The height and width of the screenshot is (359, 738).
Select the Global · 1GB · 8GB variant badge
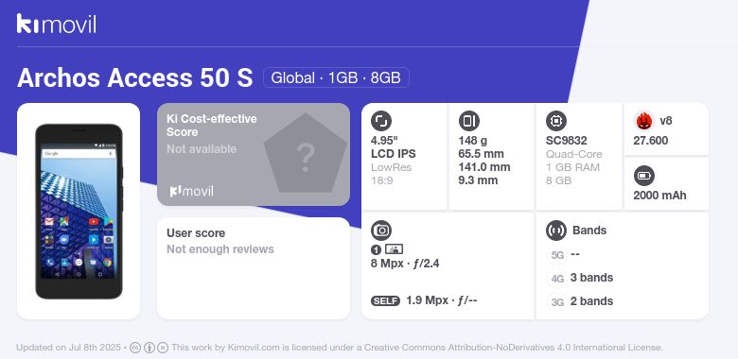point(336,77)
